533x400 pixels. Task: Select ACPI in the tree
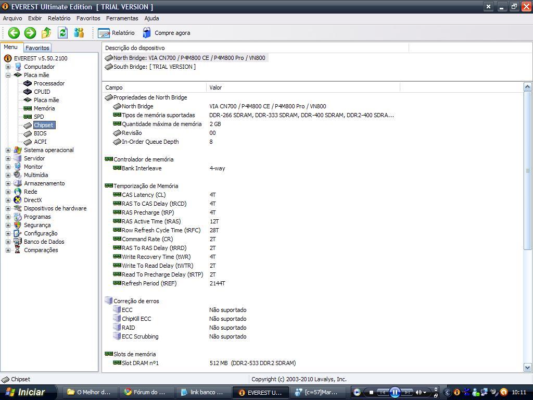pos(40,142)
